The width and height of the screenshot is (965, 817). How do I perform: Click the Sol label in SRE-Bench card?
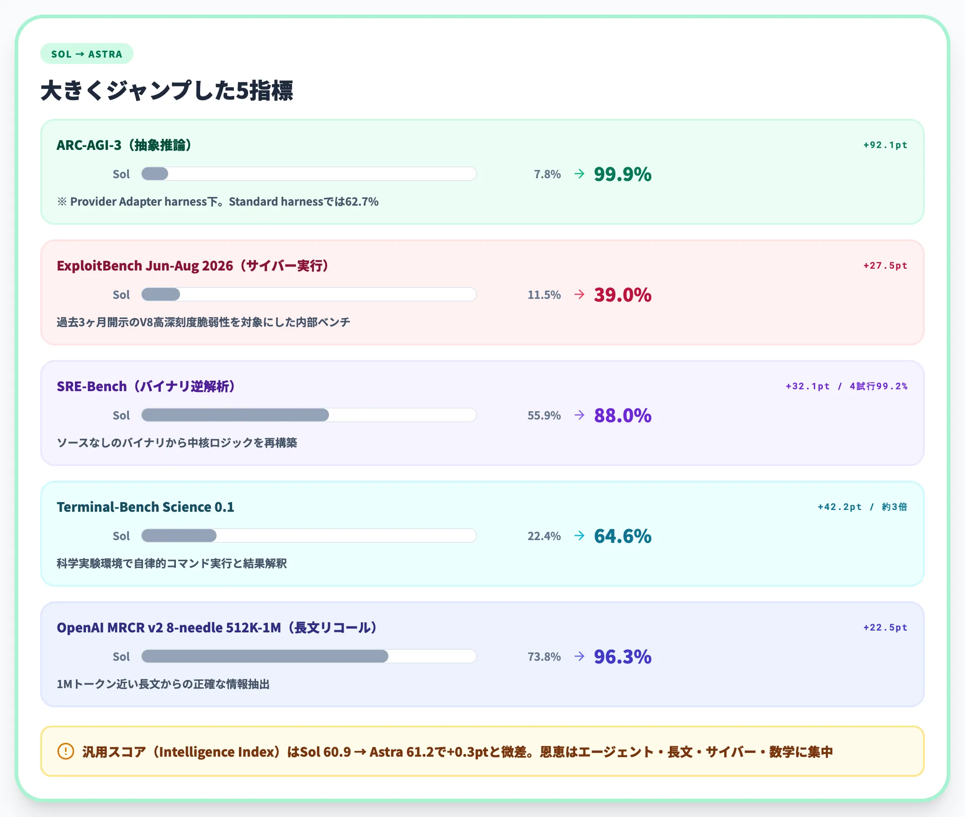(121, 415)
